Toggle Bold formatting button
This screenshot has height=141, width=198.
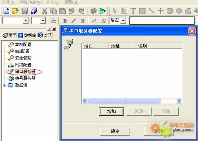point(65,21)
